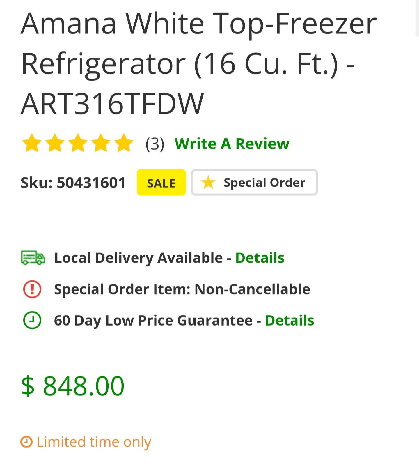
Task: Click Special Order Item: Non-Cancellable notice
Action: [182, 289]
